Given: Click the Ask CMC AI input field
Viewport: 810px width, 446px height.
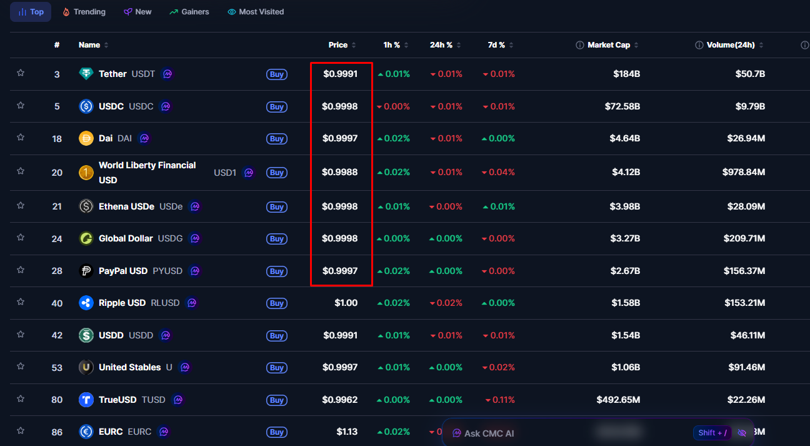Looking at the screenshot, I should click(562, 433).
